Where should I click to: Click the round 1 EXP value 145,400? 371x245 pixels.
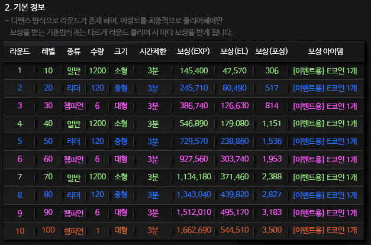click(x=193, y=70)
